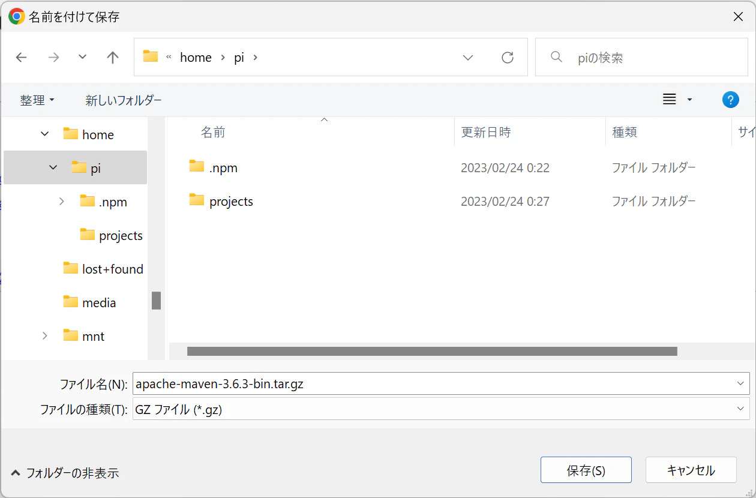Sort by the 更新日時 column header

coord(486,132)
